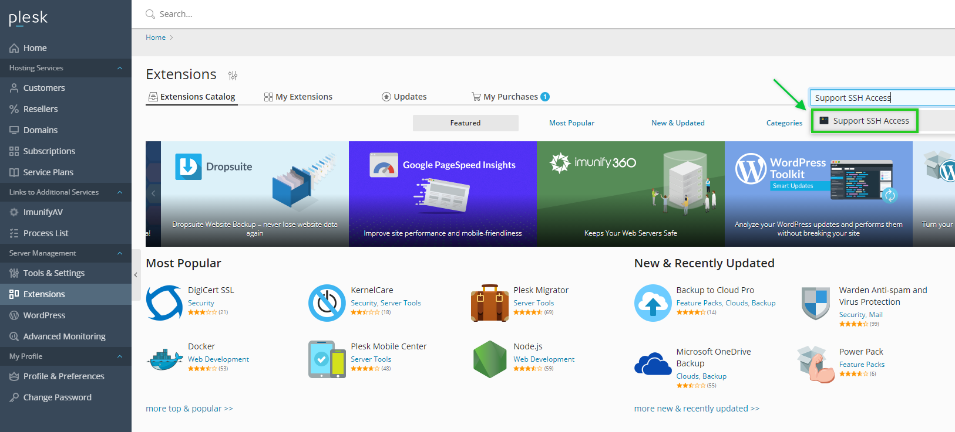
Task: Open the Node.js extension icon
Action: [x=490, y=359]
